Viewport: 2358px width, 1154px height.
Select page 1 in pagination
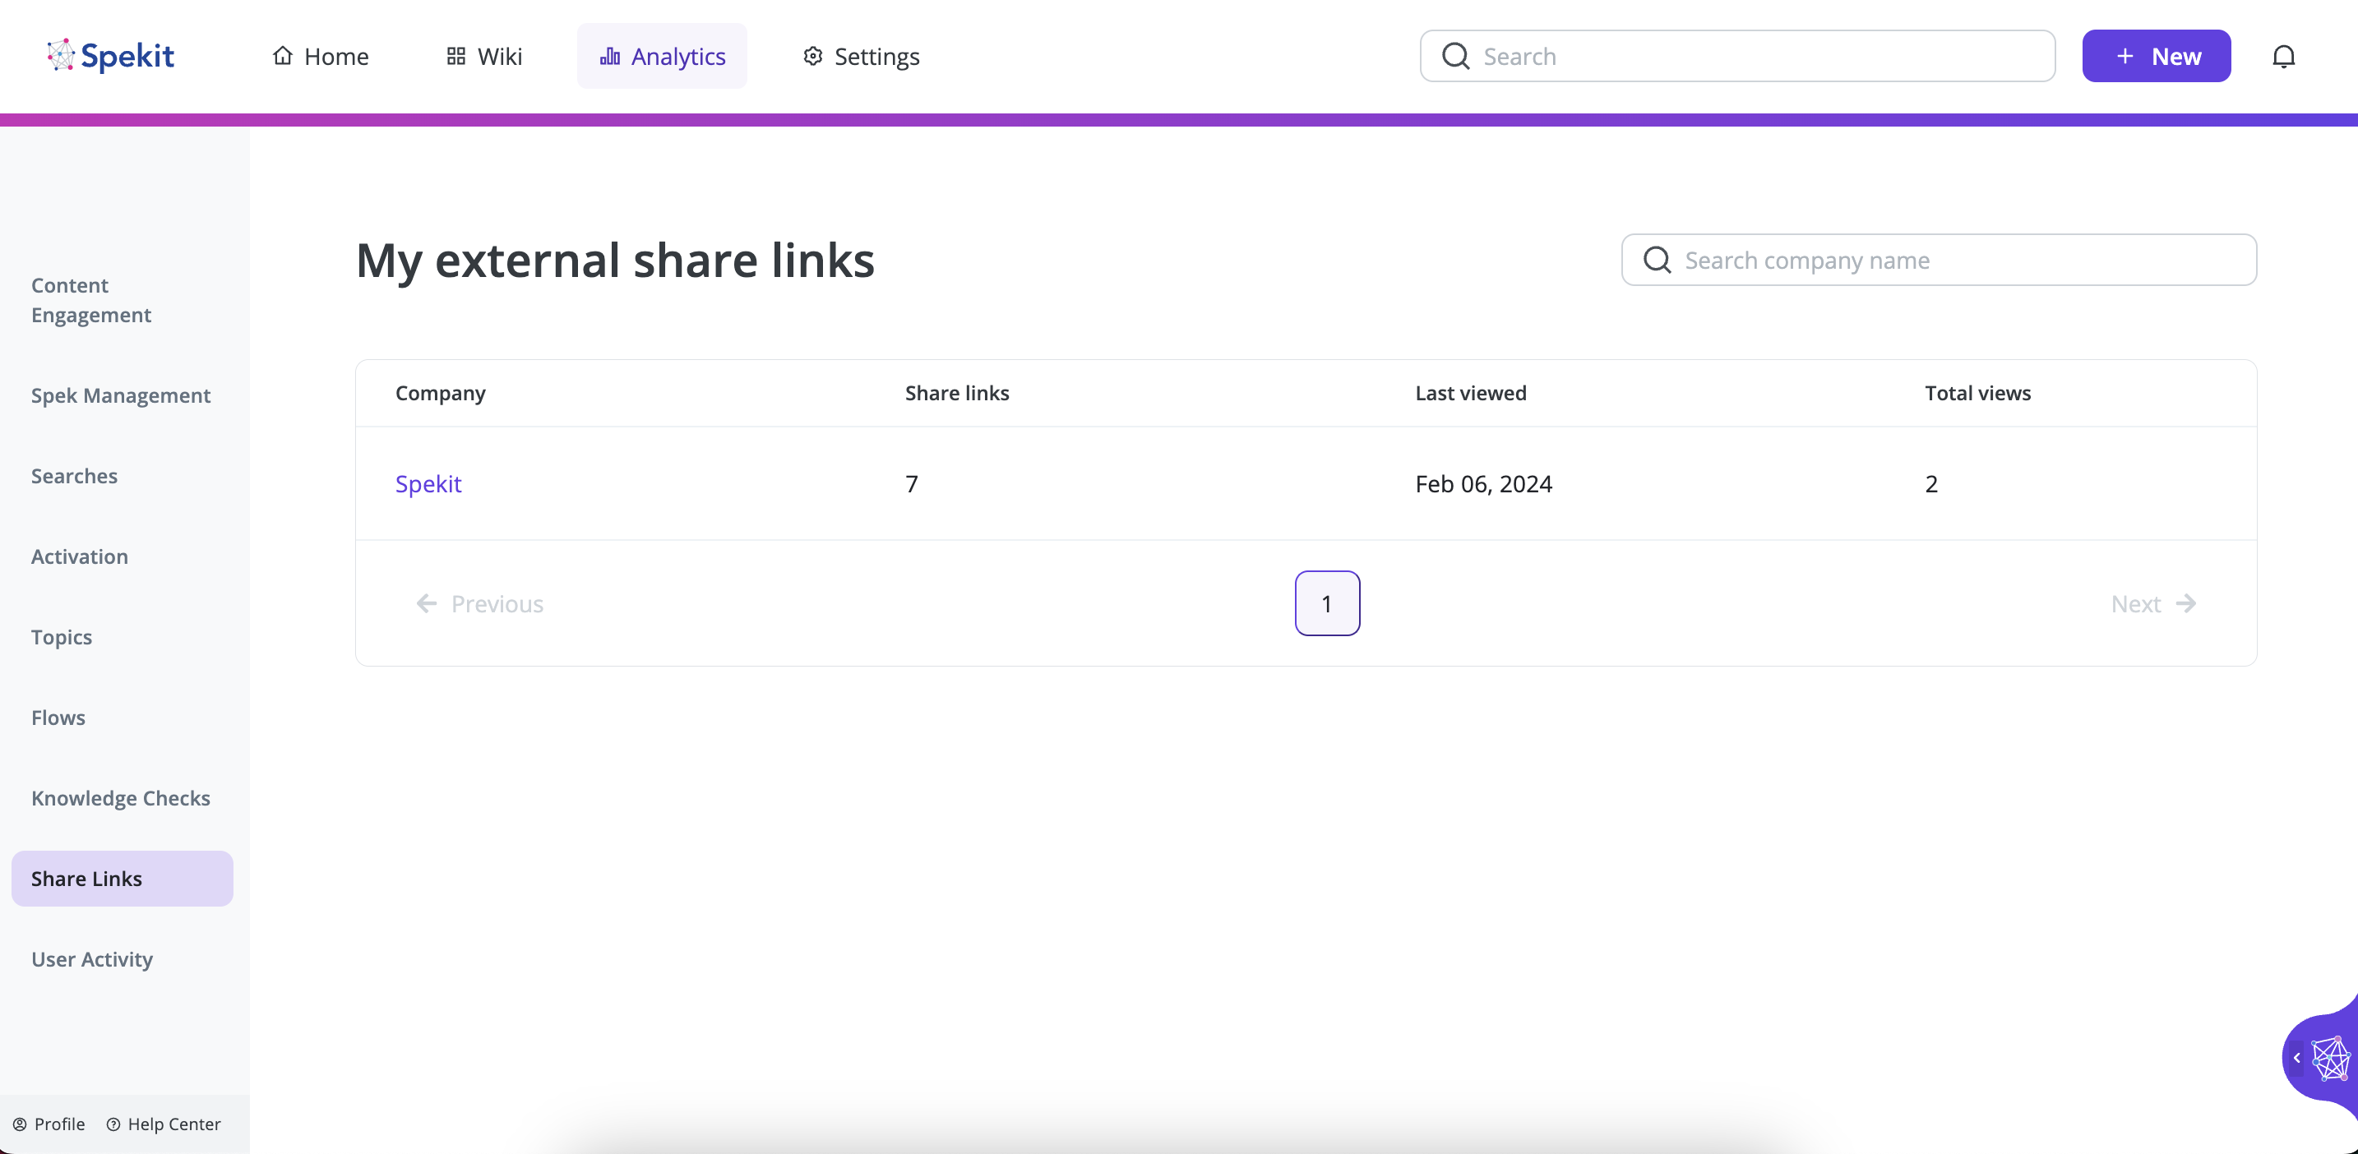point(1327,603)
